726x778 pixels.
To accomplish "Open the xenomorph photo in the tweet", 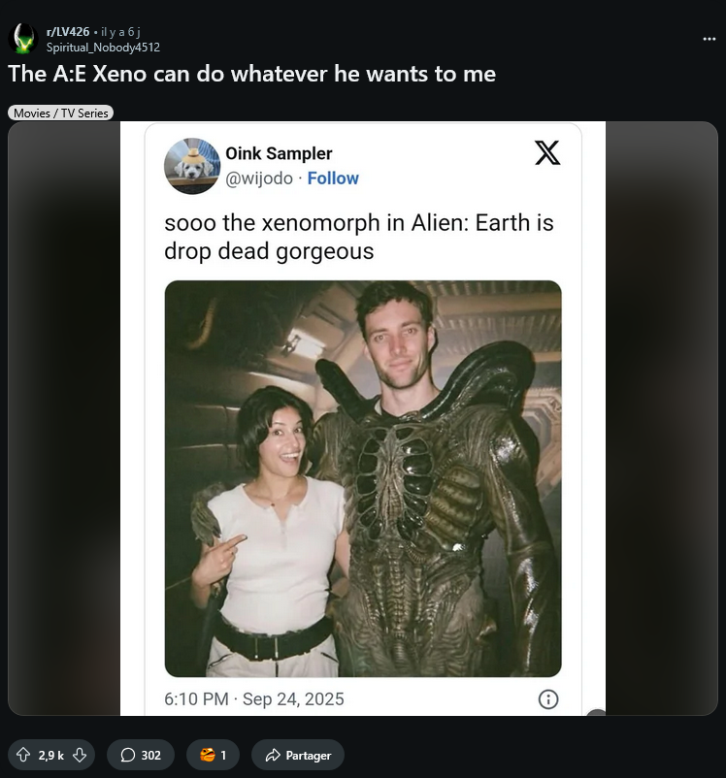I will pos(363,478).
